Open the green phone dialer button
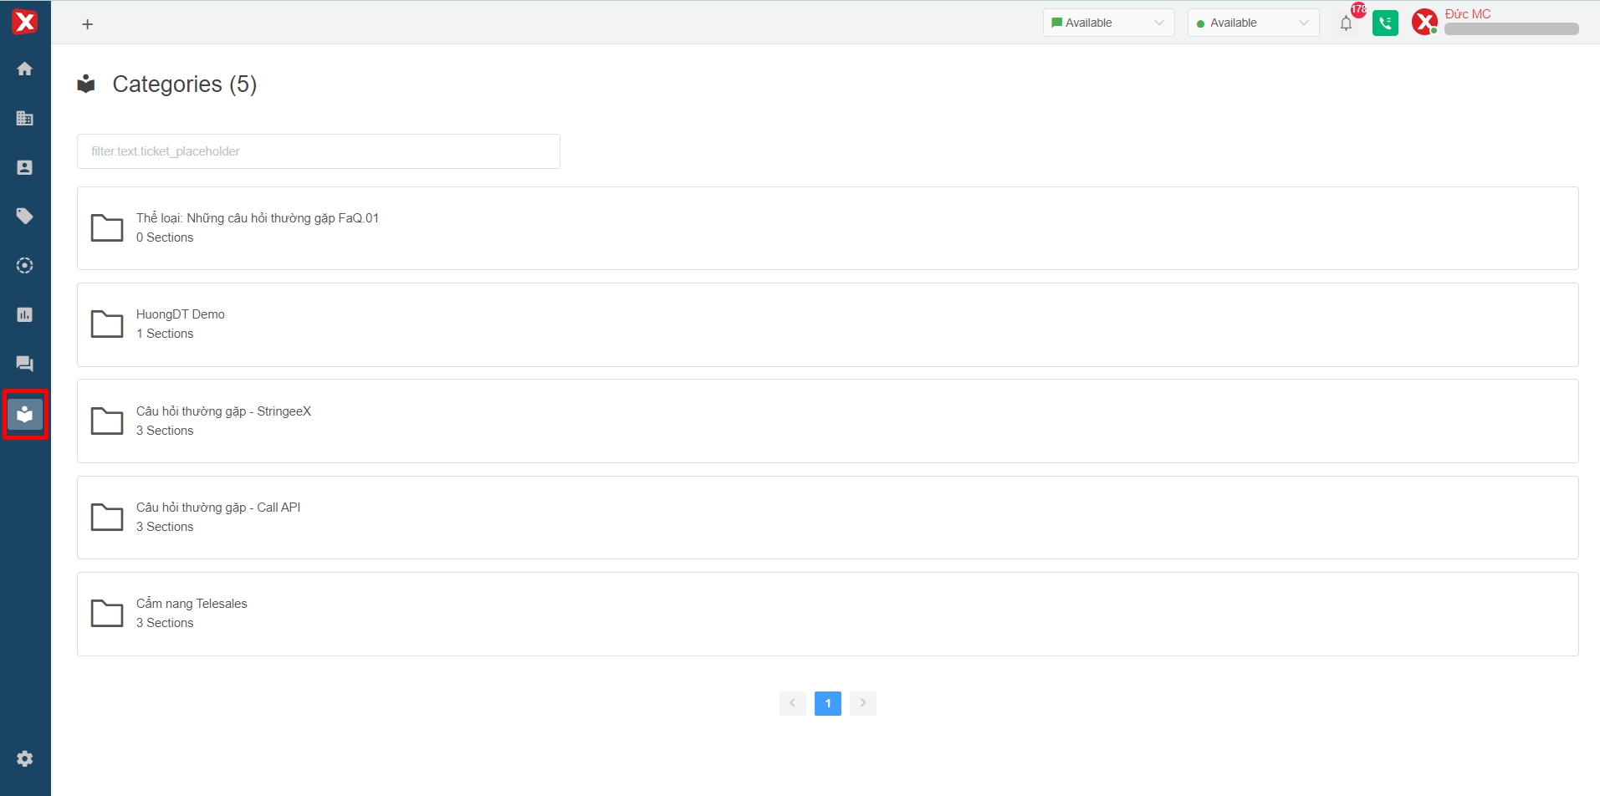 click(1385, 23)
